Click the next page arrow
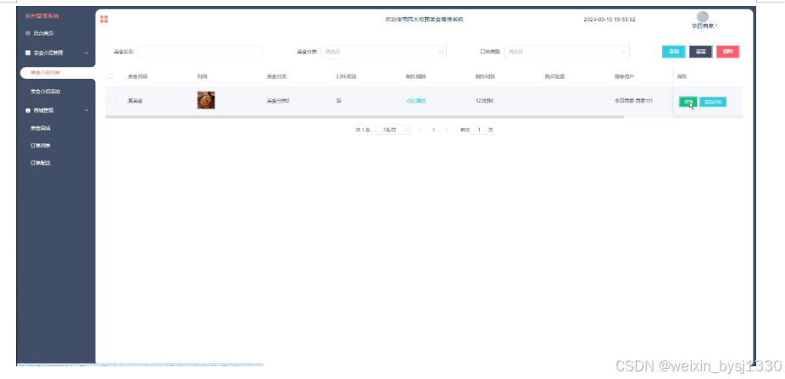This screenshot has width=785, height=379. click(x=447, y=130)
